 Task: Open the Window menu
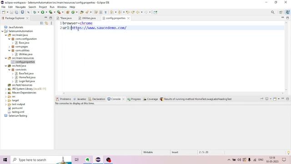point(62,7)
